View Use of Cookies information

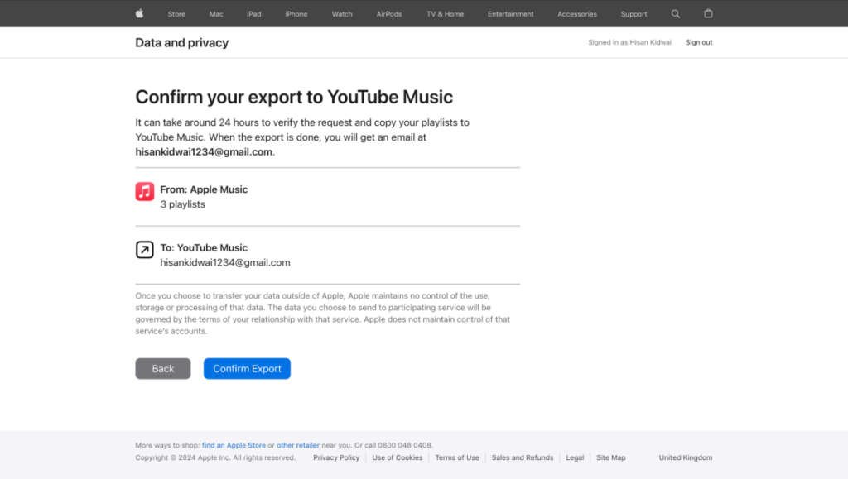coord(397,457)
